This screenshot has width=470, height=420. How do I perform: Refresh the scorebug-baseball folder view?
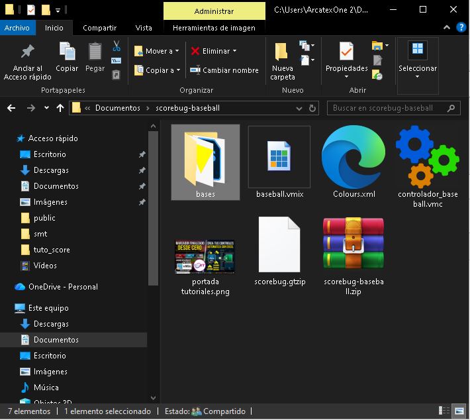[x=312, y=108]
